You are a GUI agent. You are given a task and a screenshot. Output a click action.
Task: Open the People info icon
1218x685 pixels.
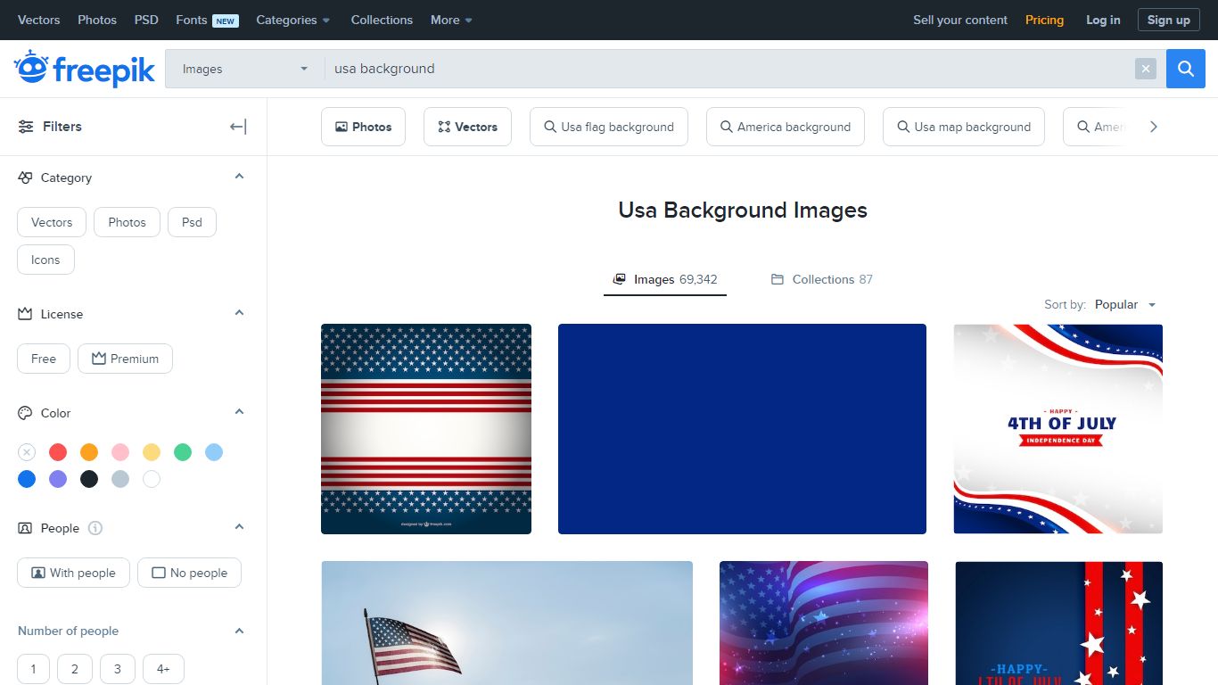point(95,528)
